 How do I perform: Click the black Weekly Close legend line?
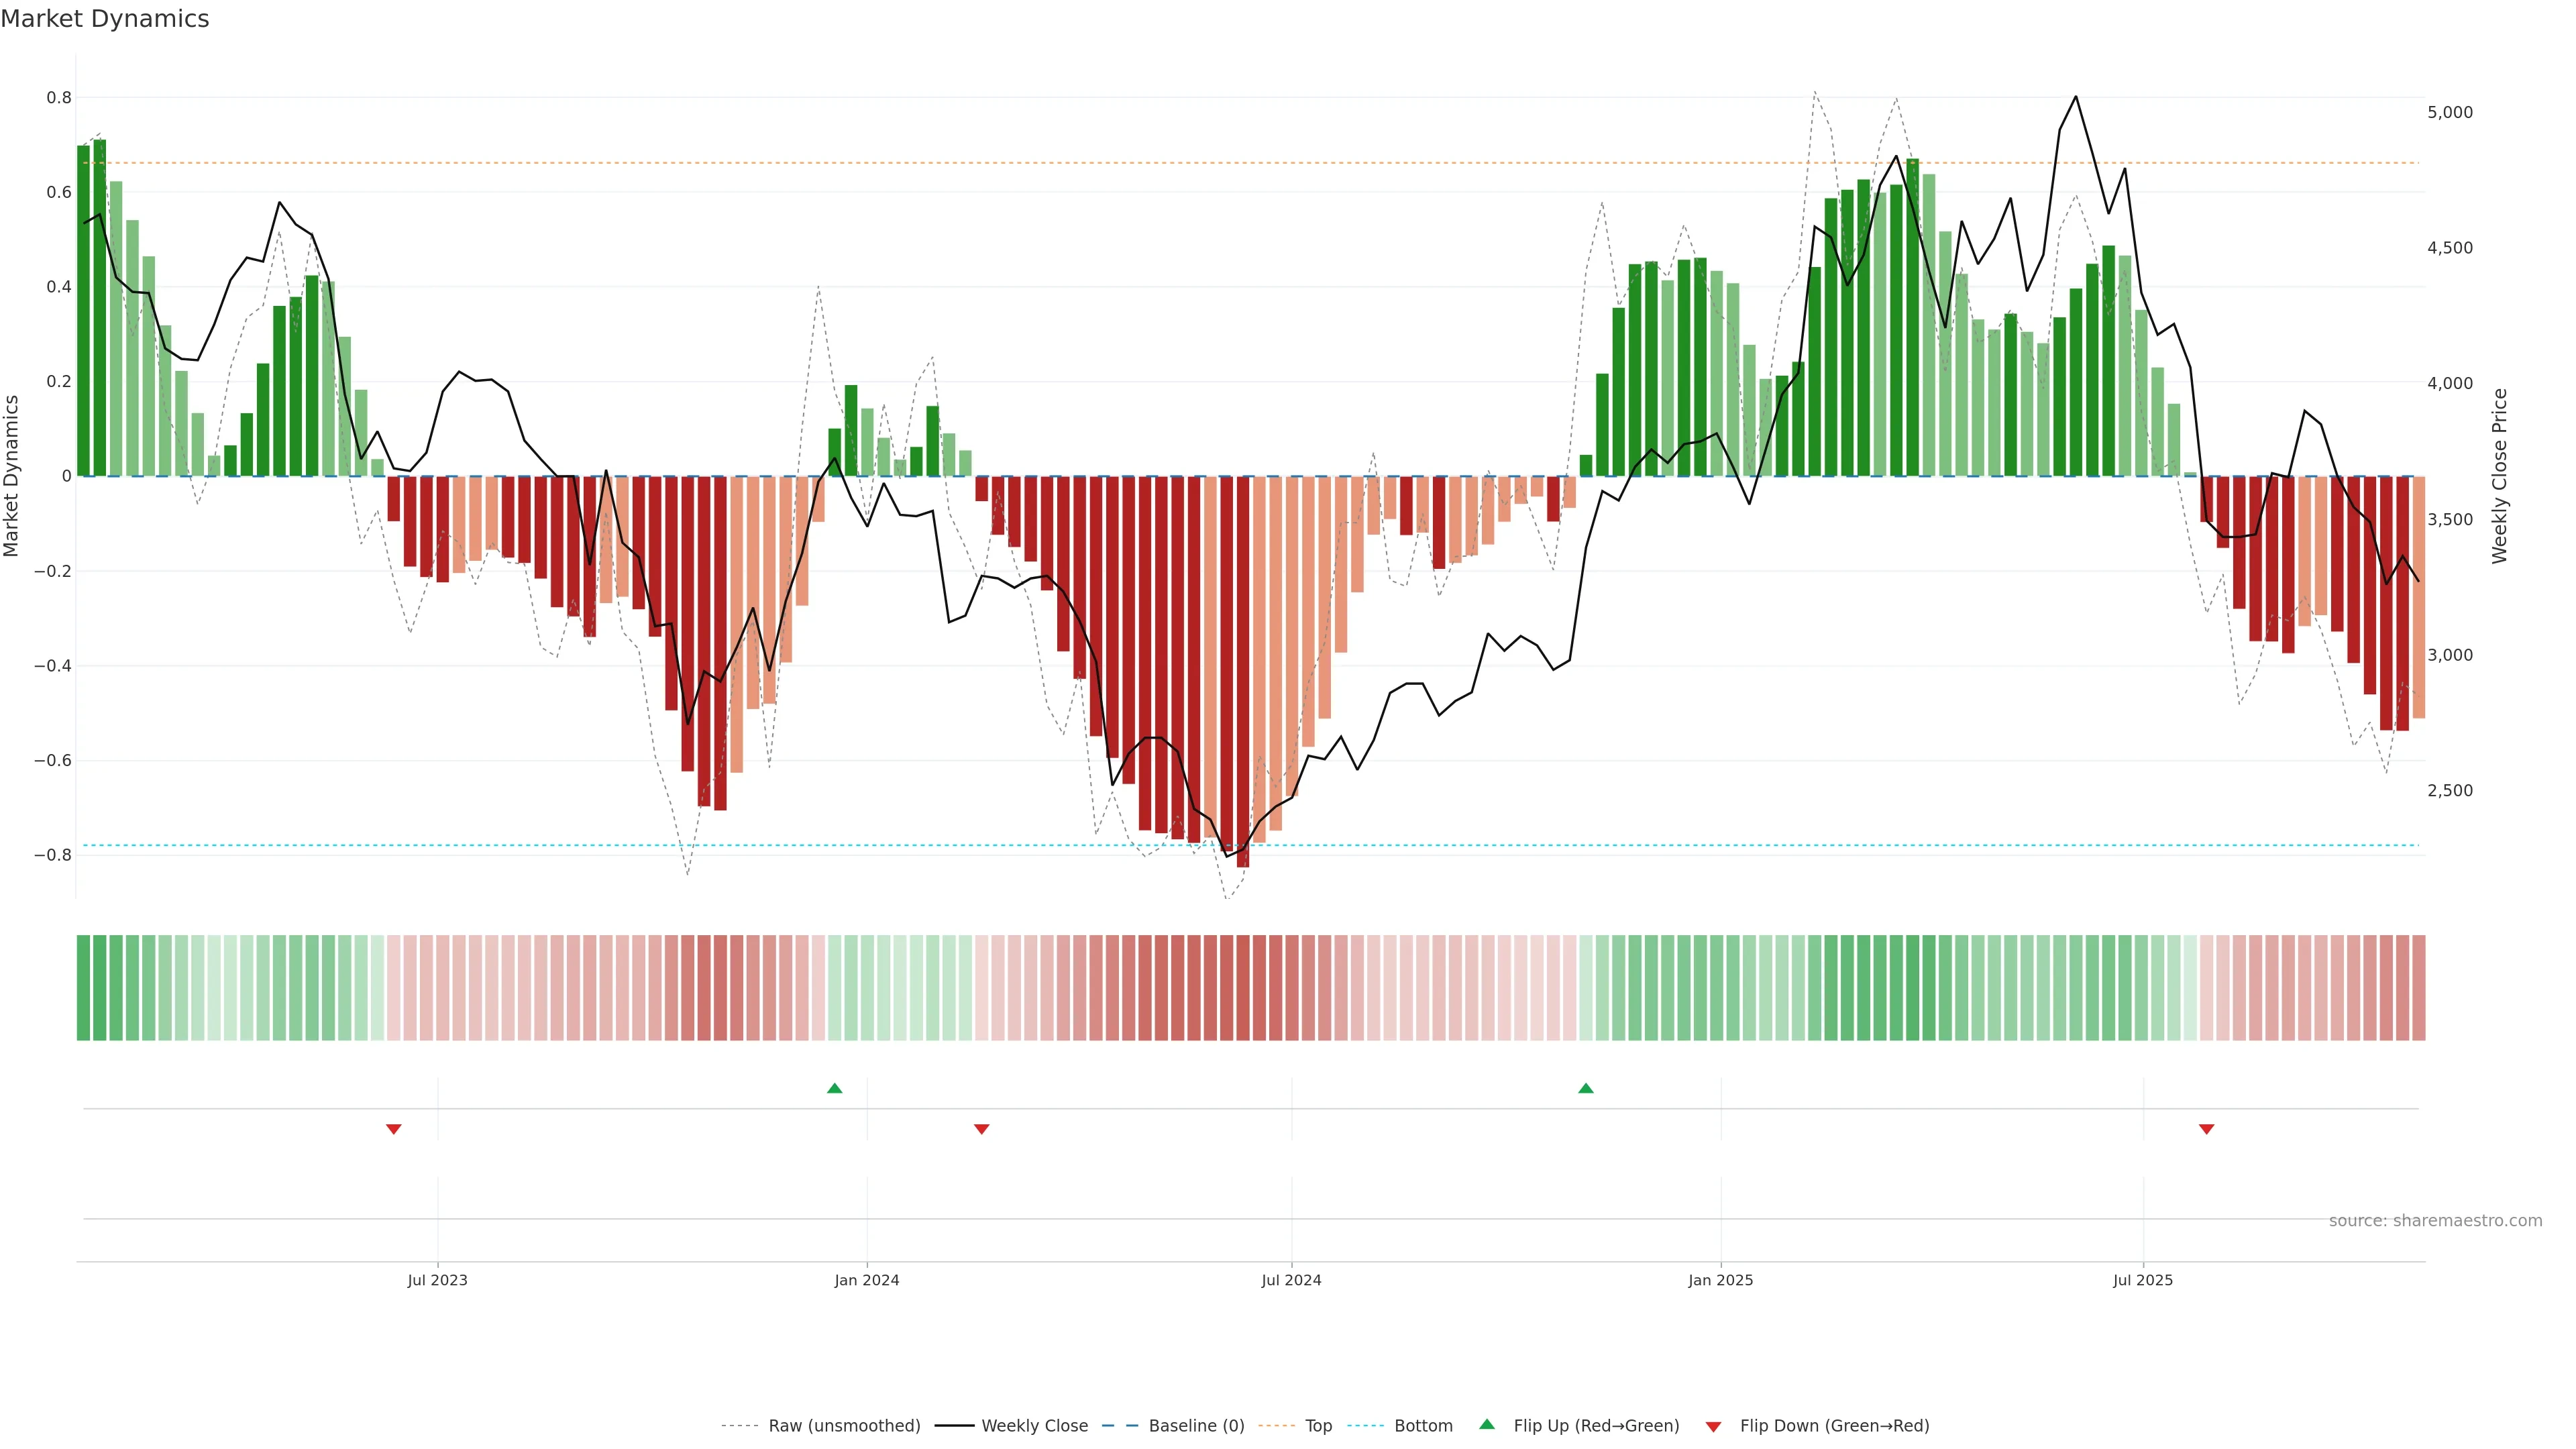pos(954,1426)
